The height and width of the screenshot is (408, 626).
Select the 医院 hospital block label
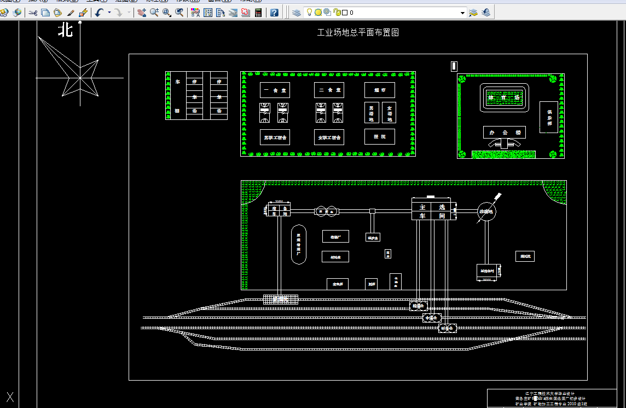380,137
